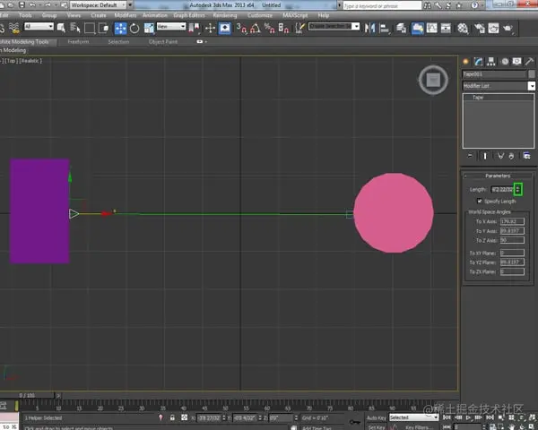Toggle the Selection Lock icon
The width and height of the screenshot is (538, 430).
[172, 417]
